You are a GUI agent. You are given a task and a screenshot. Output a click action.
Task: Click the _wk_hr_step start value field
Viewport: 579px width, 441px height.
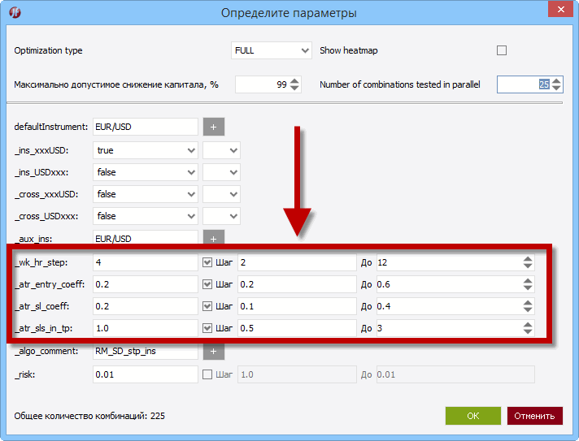[146, 262]
